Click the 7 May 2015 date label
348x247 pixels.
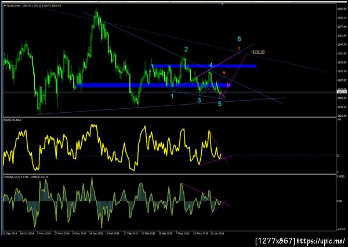click(183, 233)
